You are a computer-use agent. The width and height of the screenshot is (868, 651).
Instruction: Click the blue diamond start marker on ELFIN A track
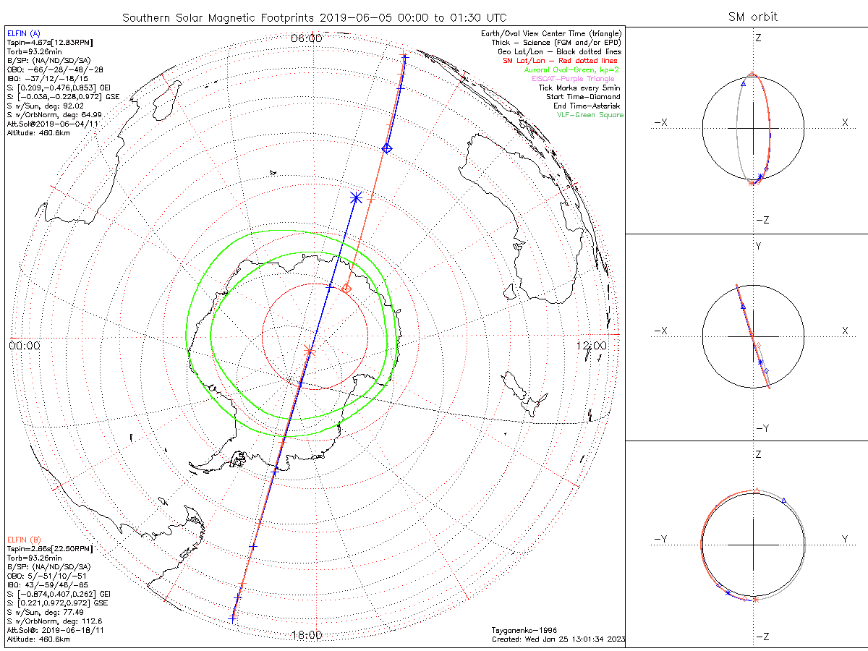click(387, 148)
